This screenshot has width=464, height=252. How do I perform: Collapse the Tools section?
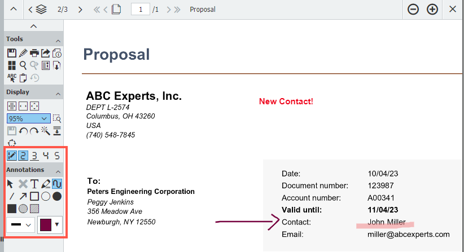tap(58, 39)
